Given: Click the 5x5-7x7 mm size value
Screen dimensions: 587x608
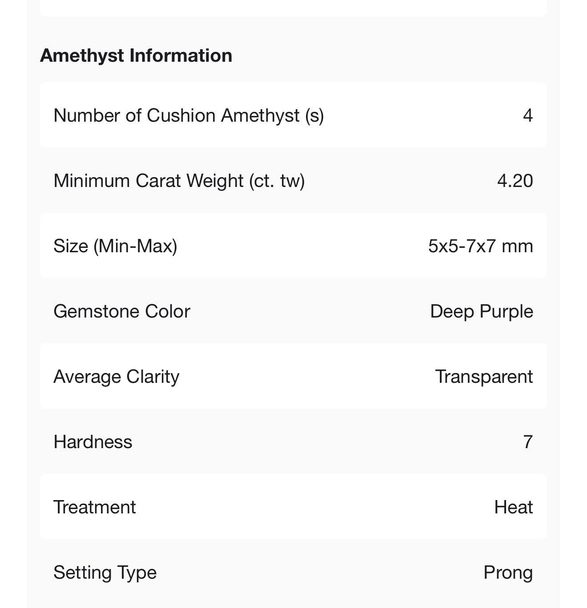Looking at the screenshot, I should coord(480,246).
